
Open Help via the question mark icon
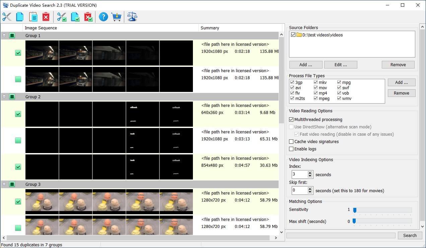point(103,16)
